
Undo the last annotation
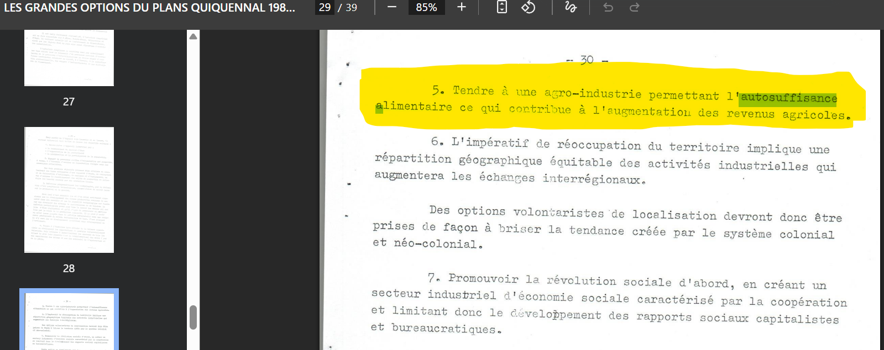[x=608, y=7]
